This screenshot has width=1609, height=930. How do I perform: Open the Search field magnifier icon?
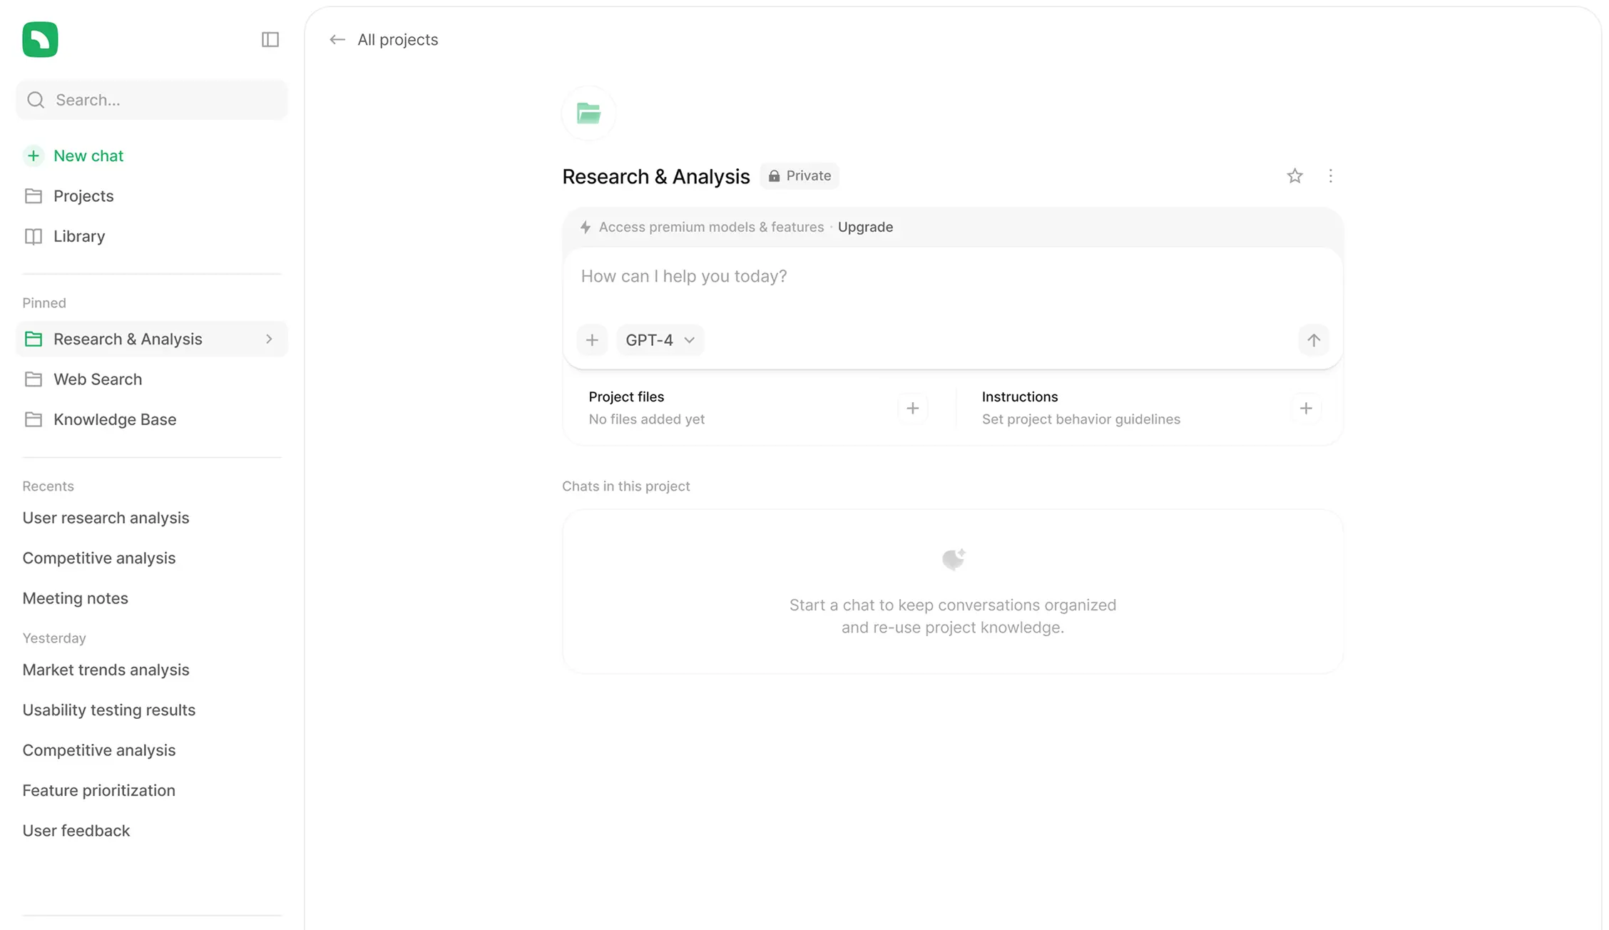[x=35, y=100]
